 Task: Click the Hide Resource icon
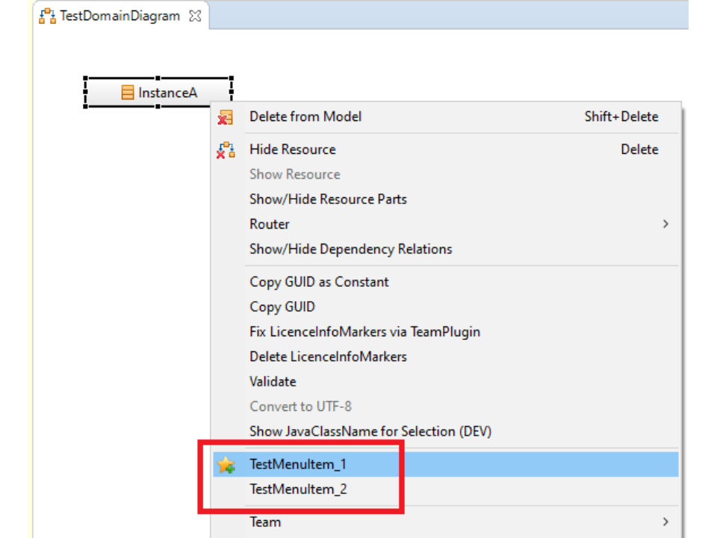[226, 150]
